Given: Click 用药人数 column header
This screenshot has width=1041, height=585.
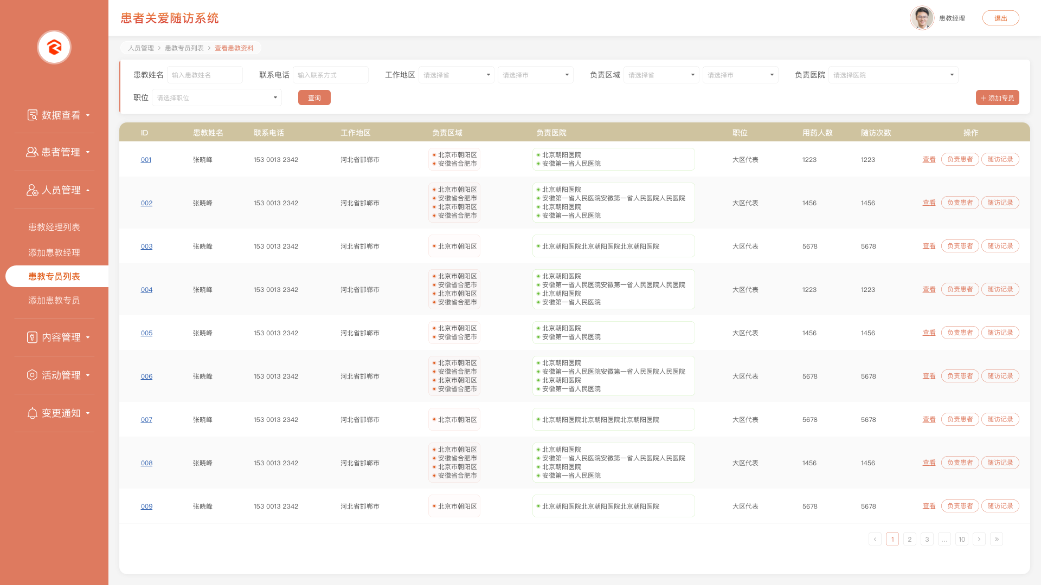Looking at the screenshot, I should pos(818,133).
